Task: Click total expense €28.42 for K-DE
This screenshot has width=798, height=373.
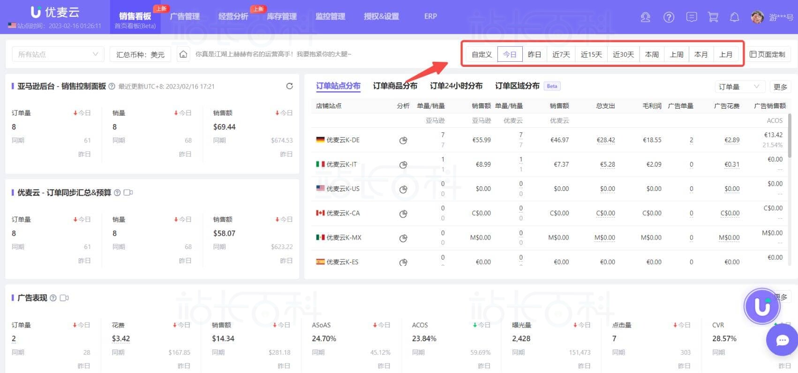Action: click(606, 140)
